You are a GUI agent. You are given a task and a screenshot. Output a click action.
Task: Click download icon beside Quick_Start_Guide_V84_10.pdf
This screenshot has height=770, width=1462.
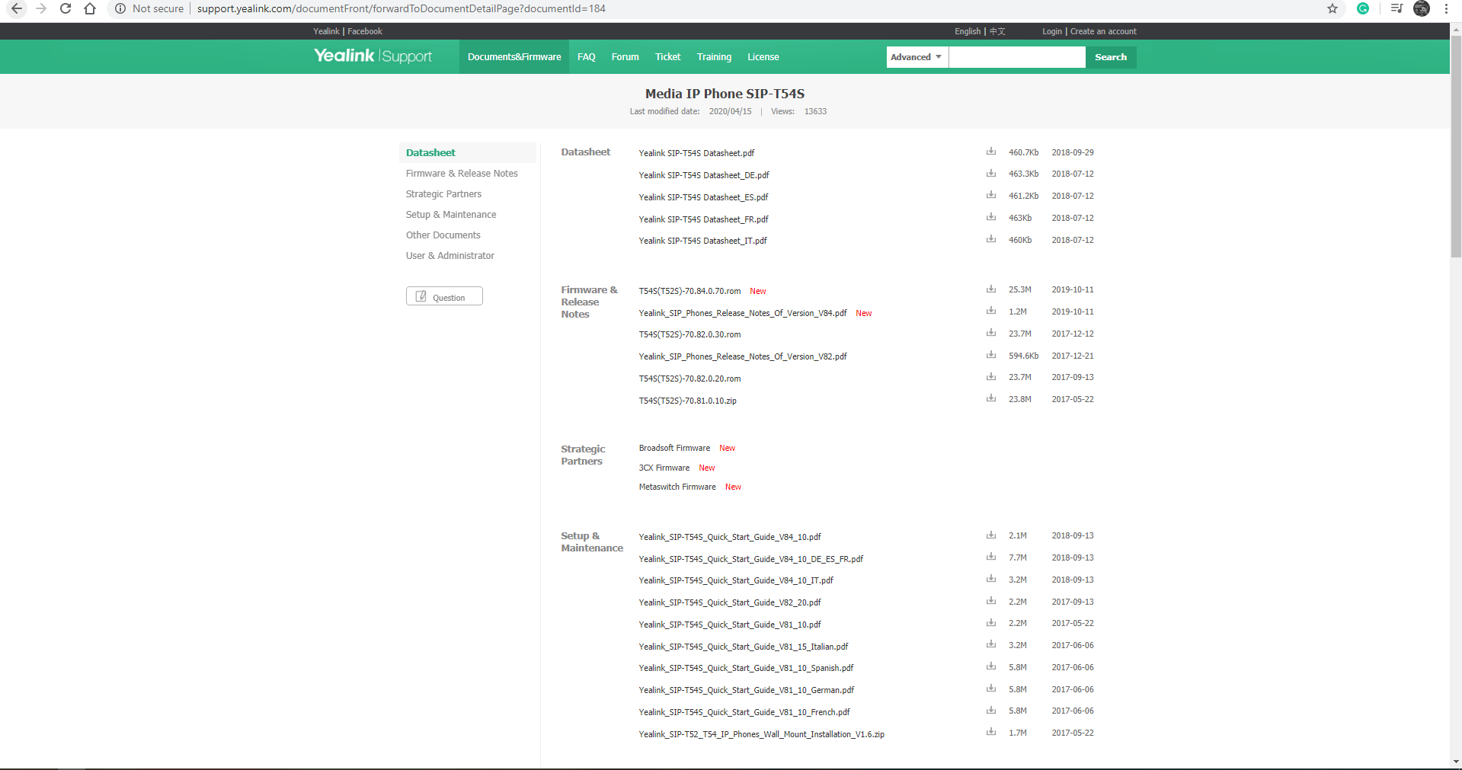[x=990, y=535]
